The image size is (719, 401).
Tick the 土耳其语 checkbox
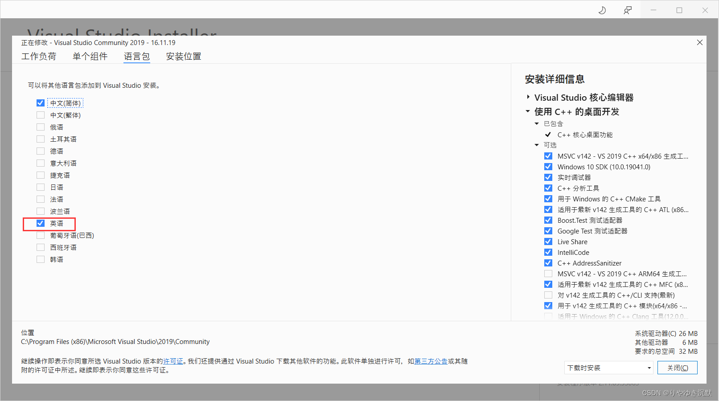41,139
